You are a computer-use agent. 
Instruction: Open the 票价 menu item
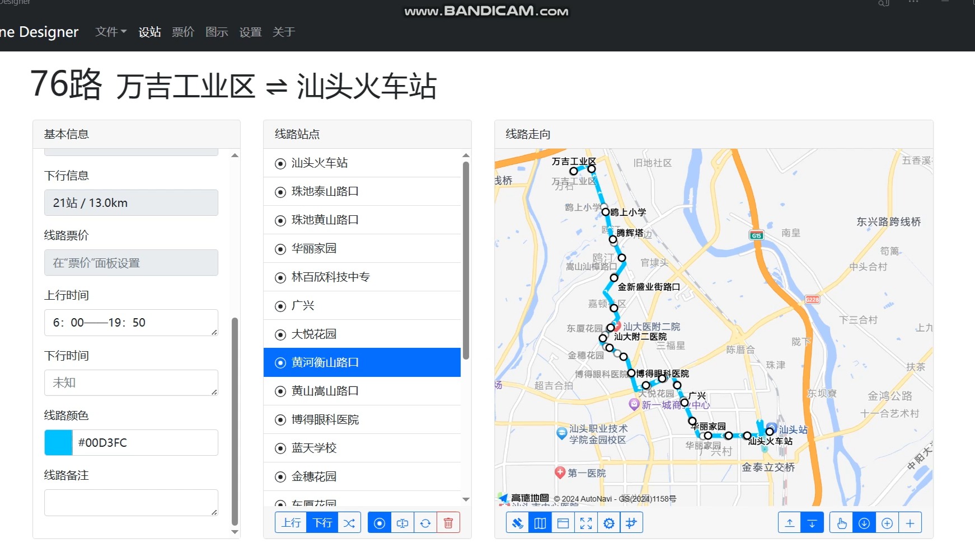pos(182,32)
